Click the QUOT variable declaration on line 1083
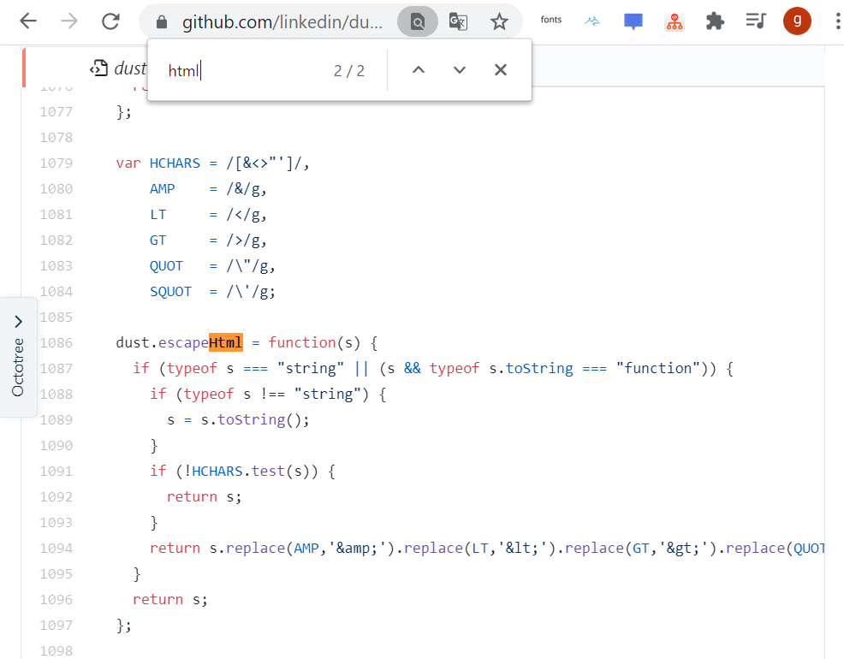 pos(166,266)
